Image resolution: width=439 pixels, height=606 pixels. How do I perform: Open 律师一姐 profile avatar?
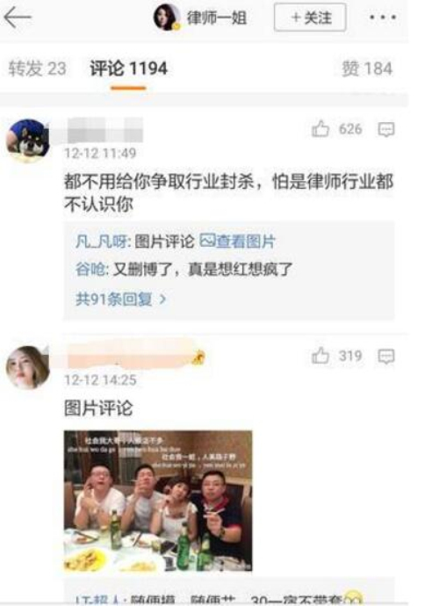click(x=167, y=18)
